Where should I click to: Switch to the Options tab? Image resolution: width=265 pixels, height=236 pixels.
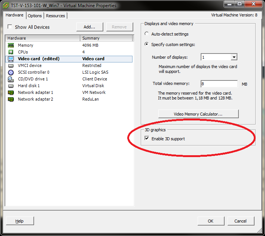click(x=35, y=16)
